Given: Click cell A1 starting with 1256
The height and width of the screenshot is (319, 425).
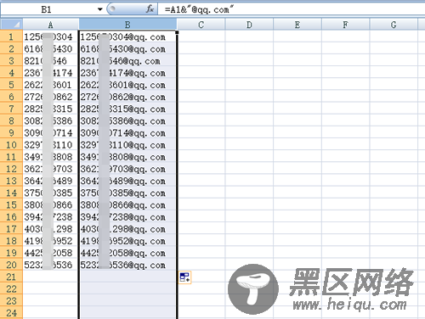Looking at the screenshot, I should click(x=50, y=36).
